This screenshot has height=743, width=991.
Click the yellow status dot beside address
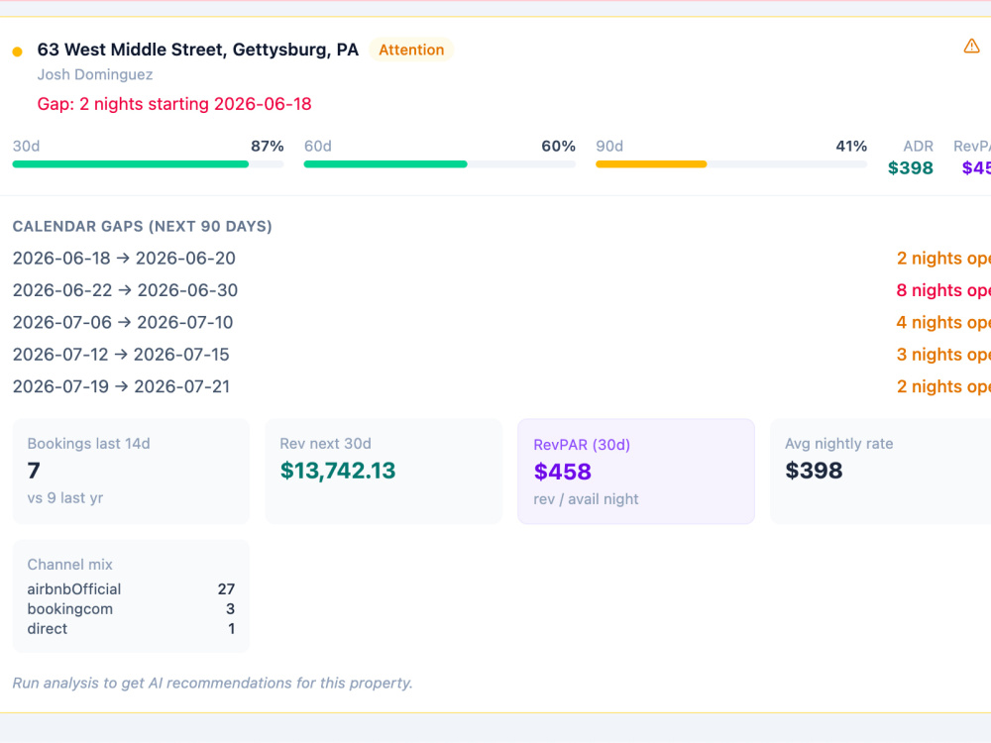click(x=18, y=52)
